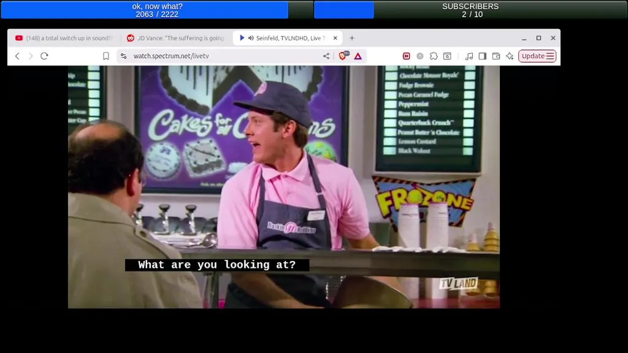
Task: Open the site settings icon in address bar
Action: click(x=124, y=56)
